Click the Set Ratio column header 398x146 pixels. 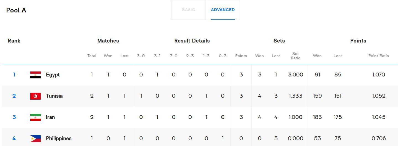(x=295, y=56)
